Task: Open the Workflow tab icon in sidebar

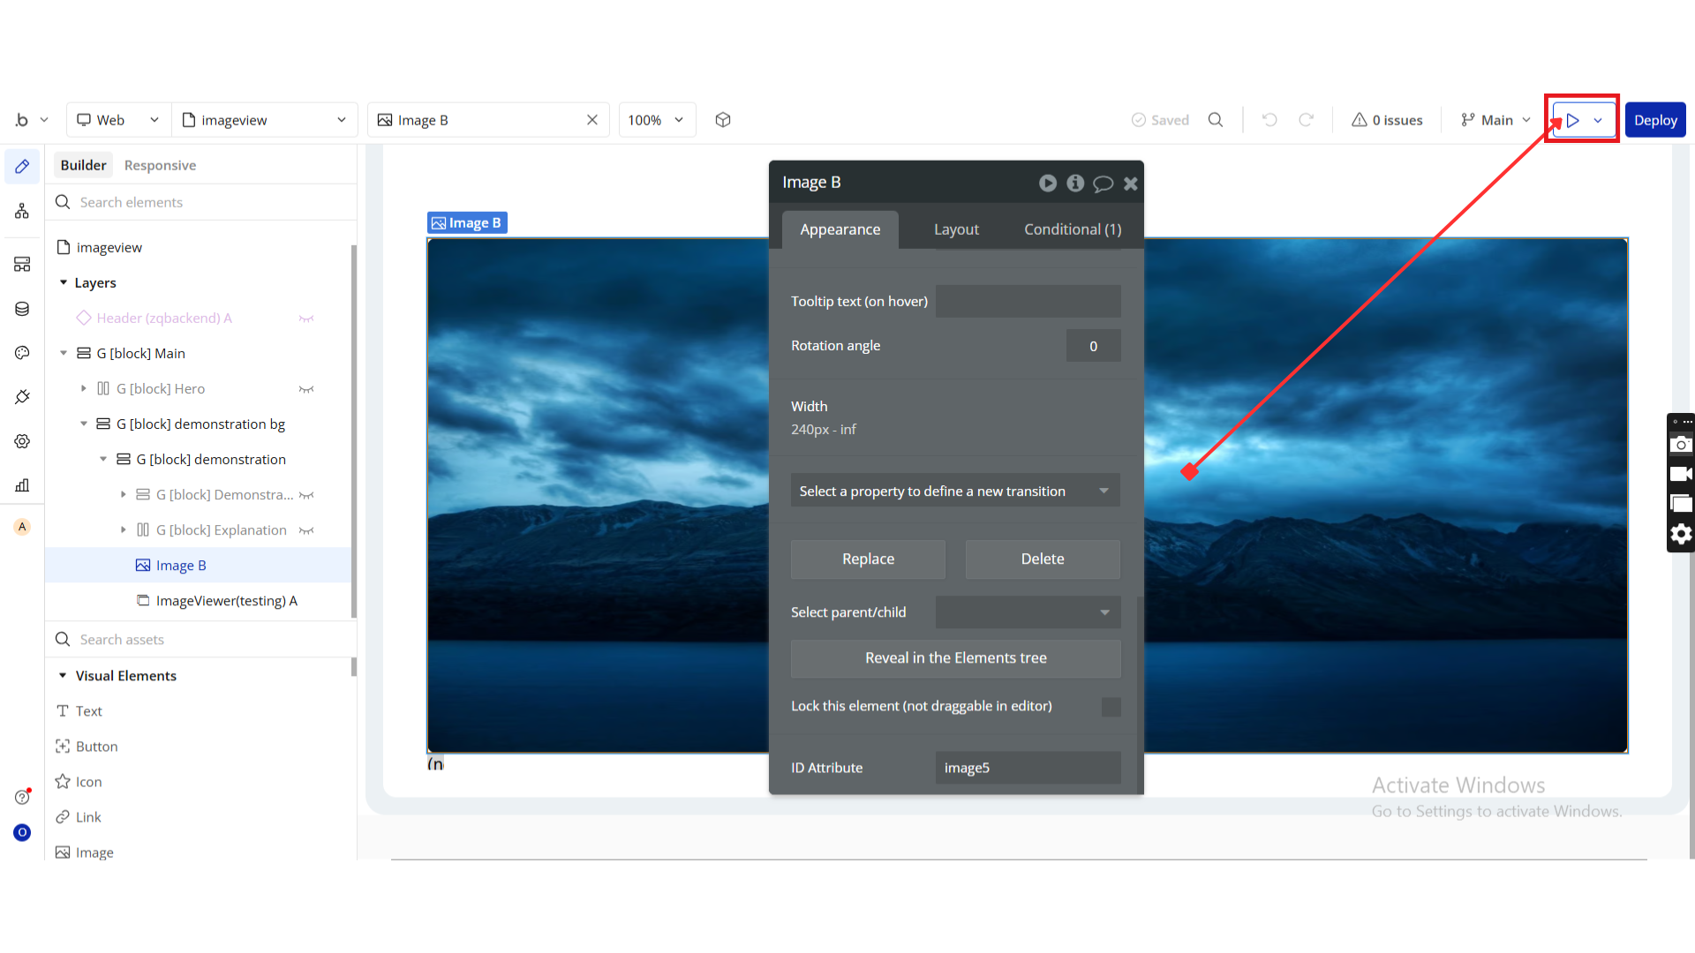Action: pyautogui.click(x=22, y=211)
